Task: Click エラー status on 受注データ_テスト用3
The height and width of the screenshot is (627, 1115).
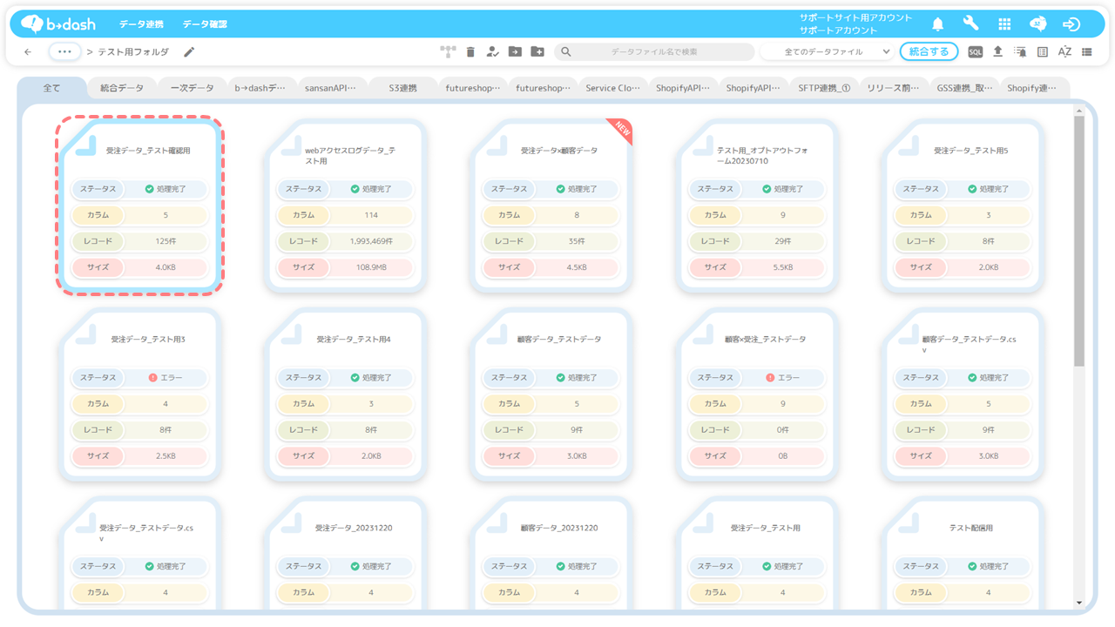Action: tap(166, 378)
